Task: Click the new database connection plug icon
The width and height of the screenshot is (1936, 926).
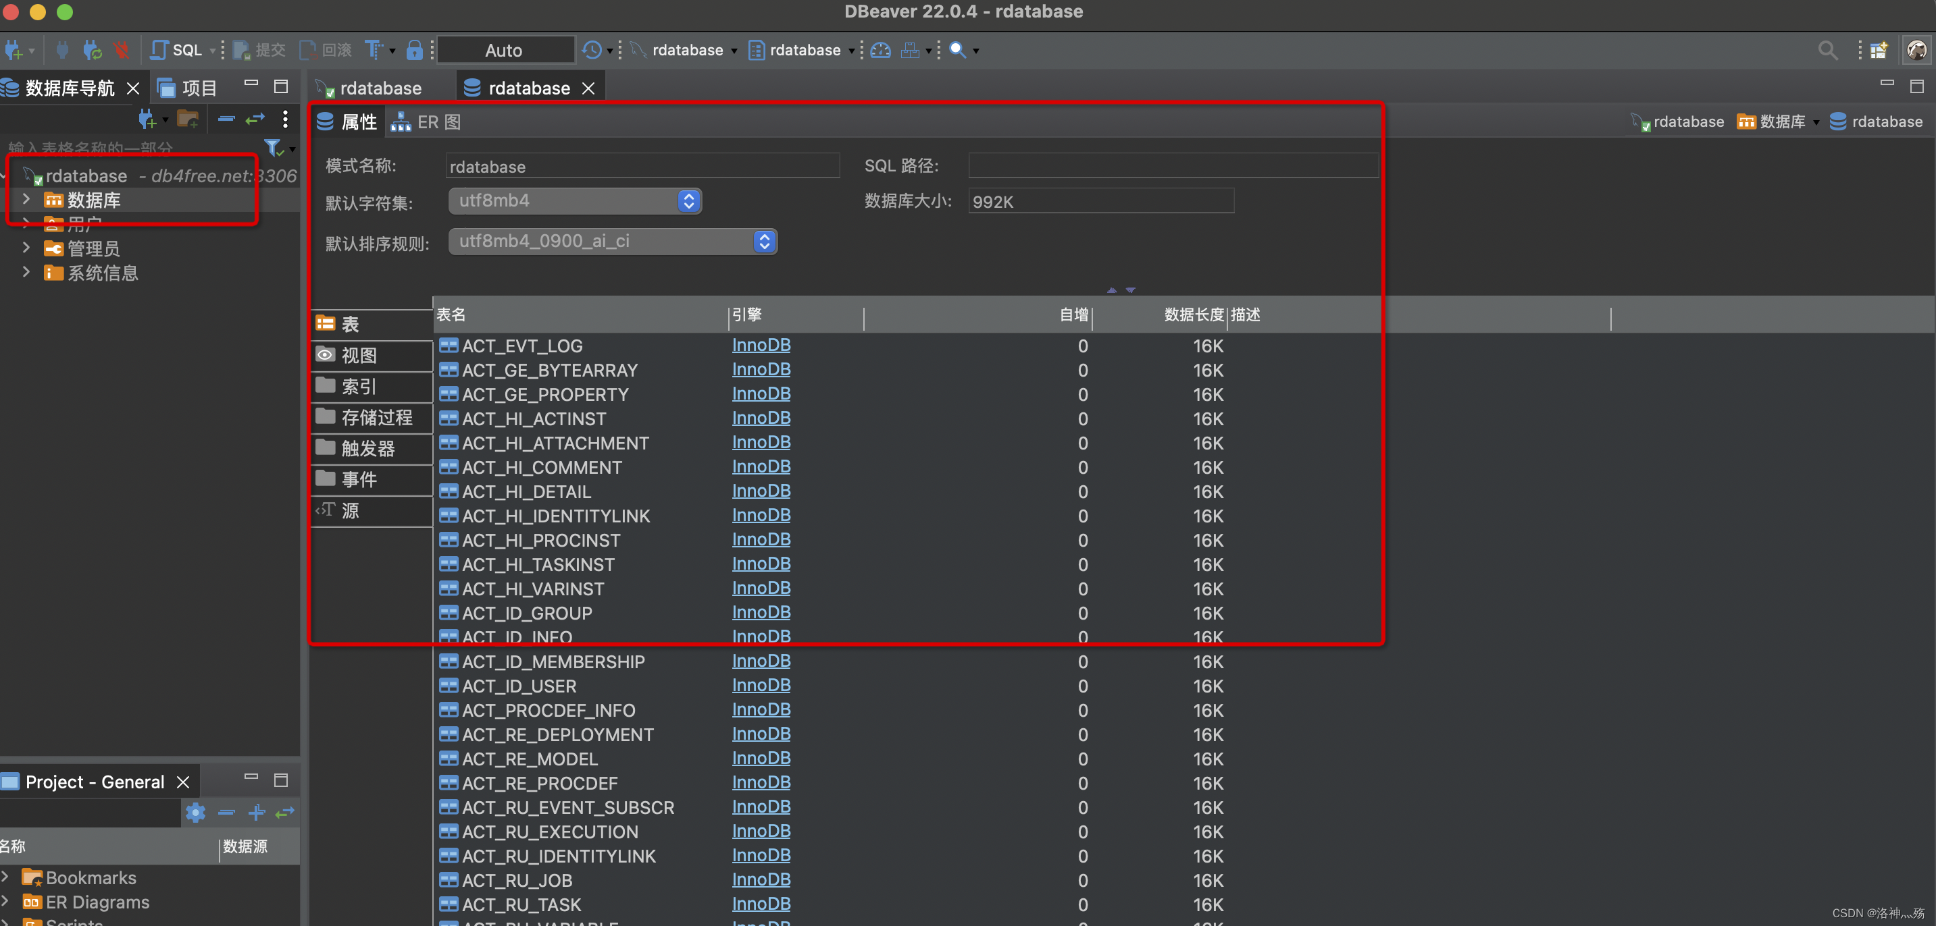Action: tap(14, 51)
